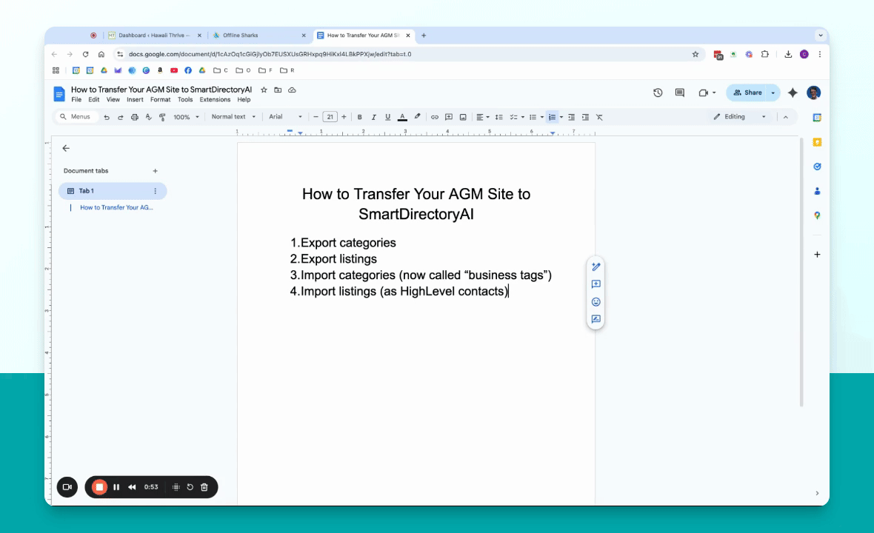Open Google Tasks side panel icon
Screen dimensions: 874x533
pyautogui.click(x=817, y=167)
